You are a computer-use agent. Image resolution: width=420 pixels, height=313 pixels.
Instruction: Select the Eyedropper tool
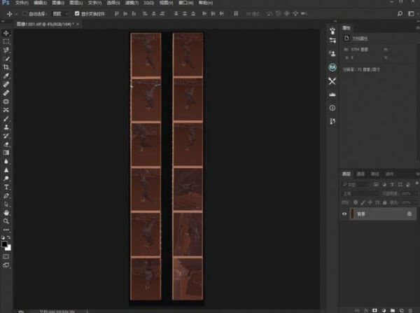point(6,76)
